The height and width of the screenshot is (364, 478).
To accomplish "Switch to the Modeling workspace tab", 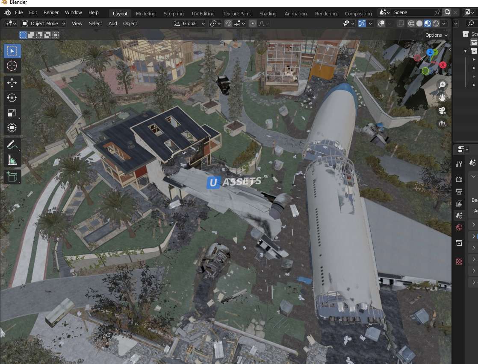I will 145,14.
